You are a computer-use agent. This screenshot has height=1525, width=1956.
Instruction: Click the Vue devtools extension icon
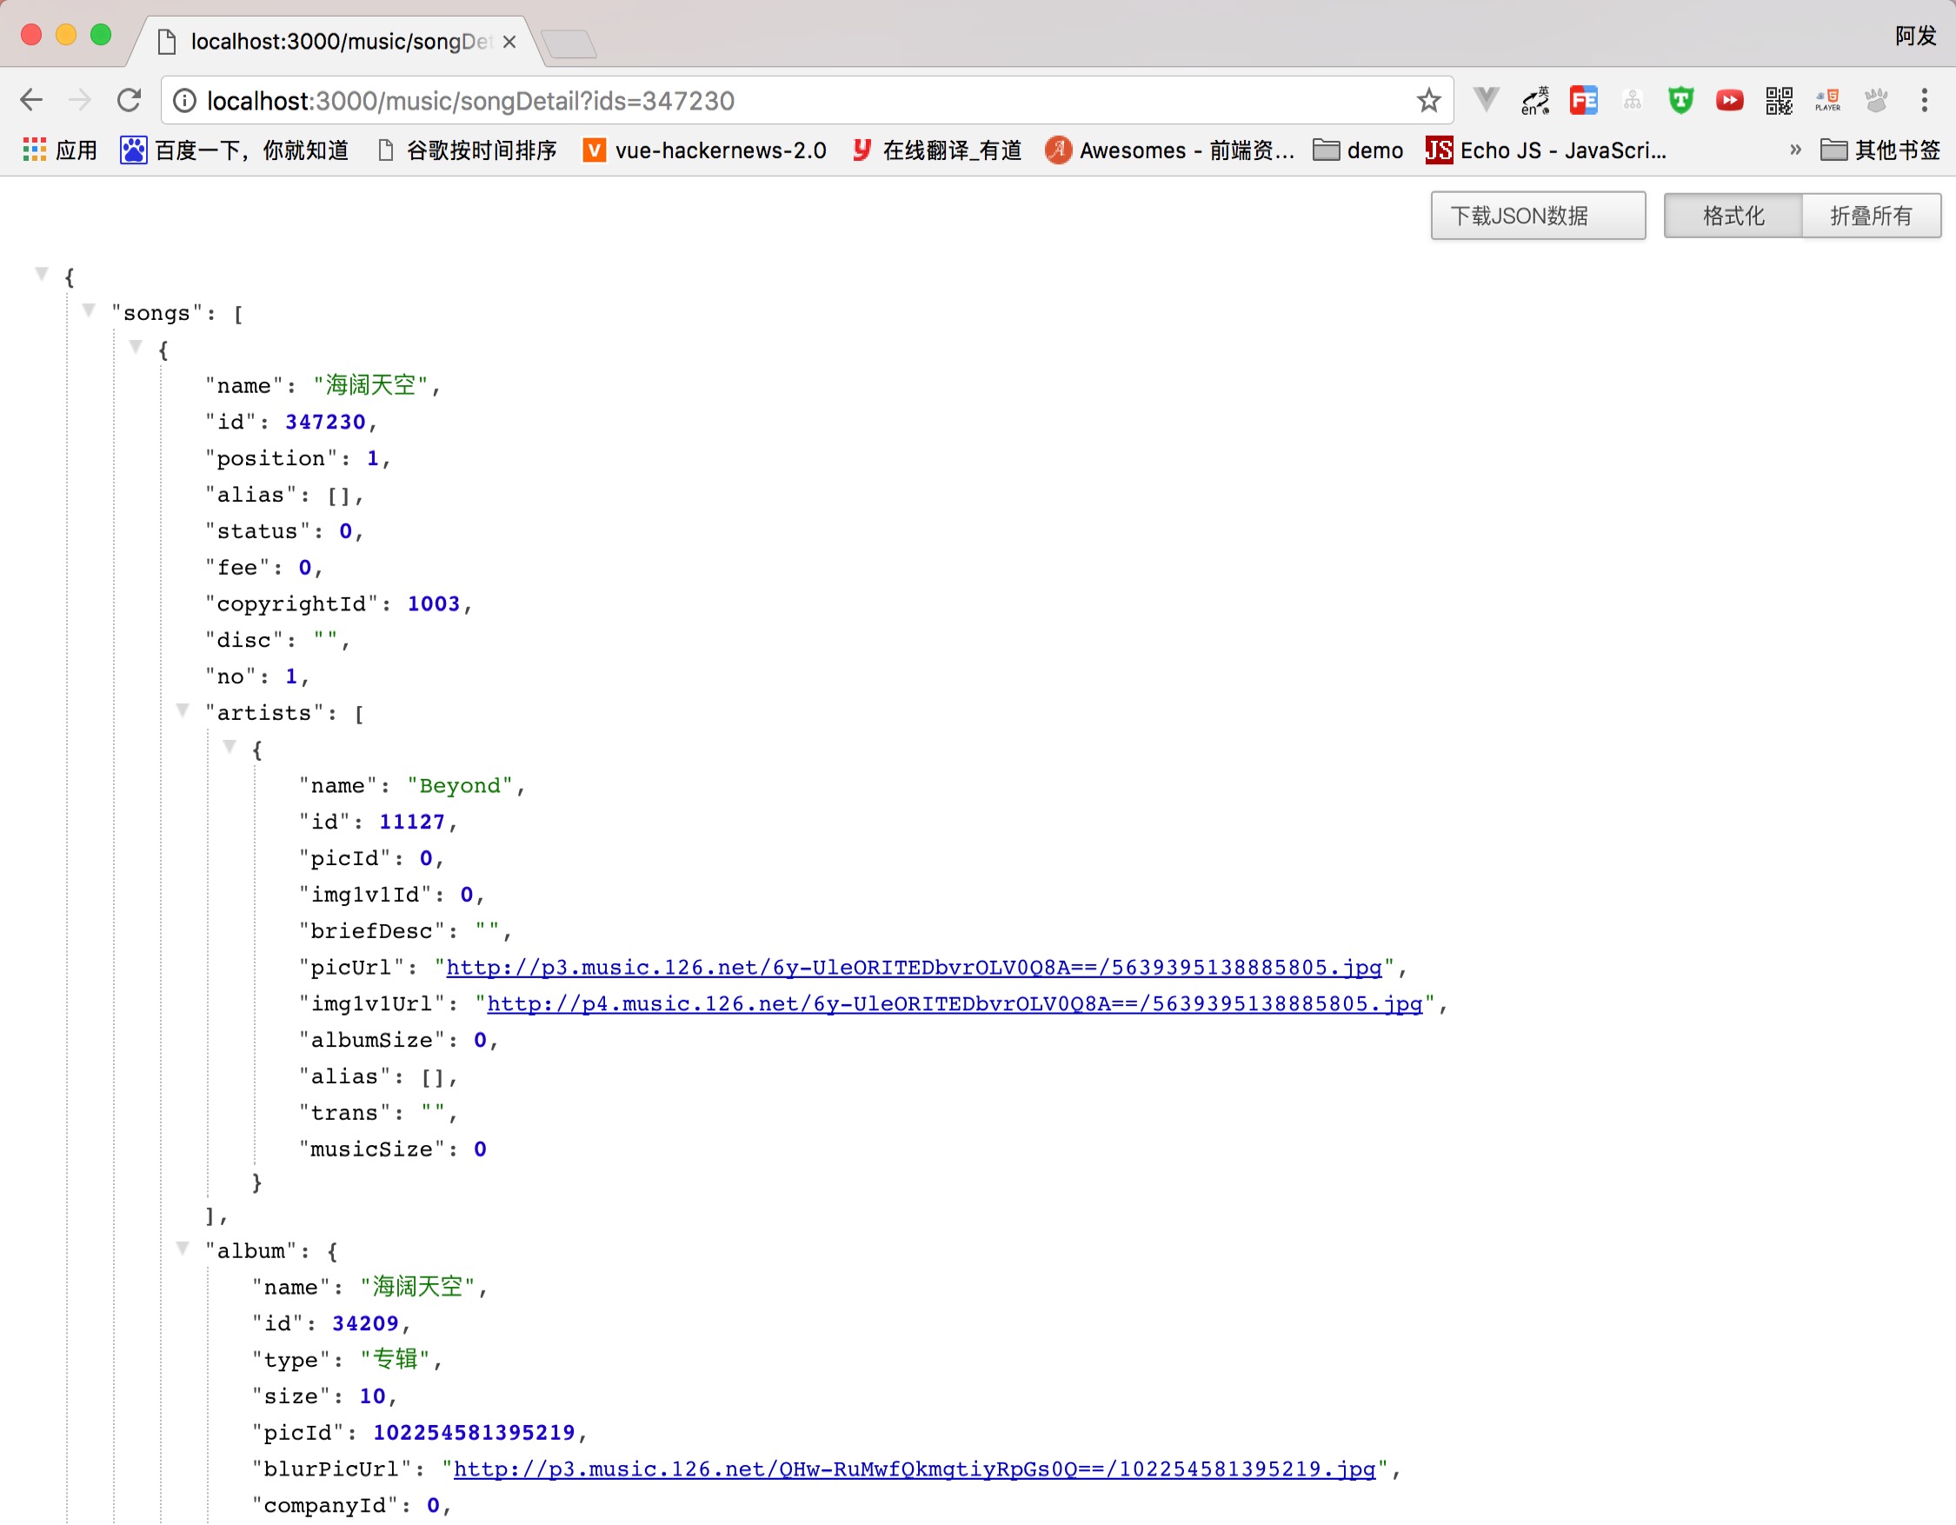tap(1486, 99)
